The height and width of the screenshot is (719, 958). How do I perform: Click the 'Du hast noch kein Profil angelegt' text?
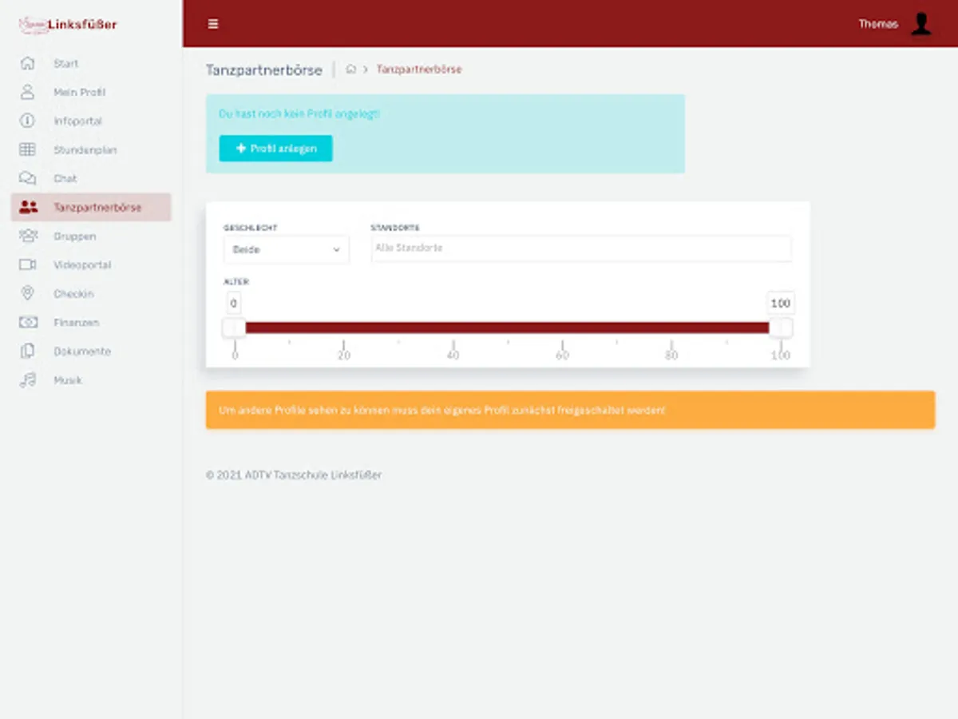(299, 114)
